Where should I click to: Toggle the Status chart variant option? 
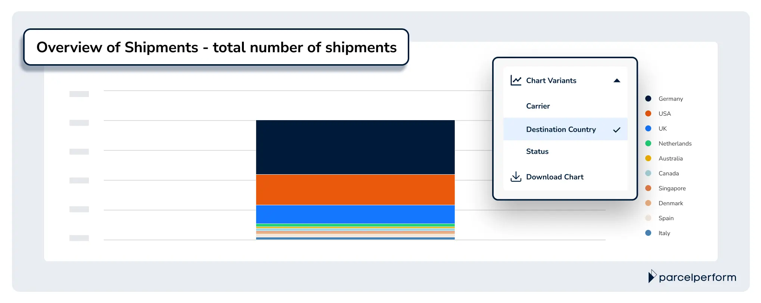[x=537, y=151]
